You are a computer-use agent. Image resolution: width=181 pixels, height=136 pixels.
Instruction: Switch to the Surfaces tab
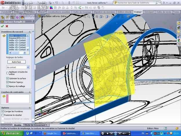(x=31, y=12)
